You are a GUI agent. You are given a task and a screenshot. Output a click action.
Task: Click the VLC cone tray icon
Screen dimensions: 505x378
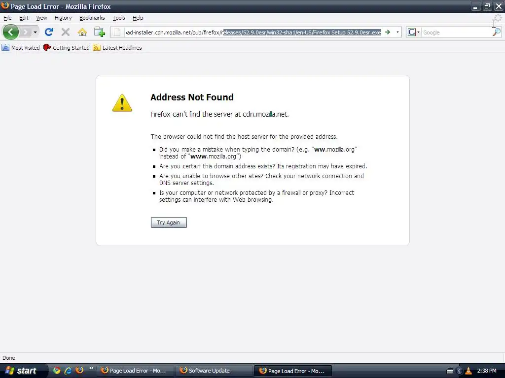point(469,371)
